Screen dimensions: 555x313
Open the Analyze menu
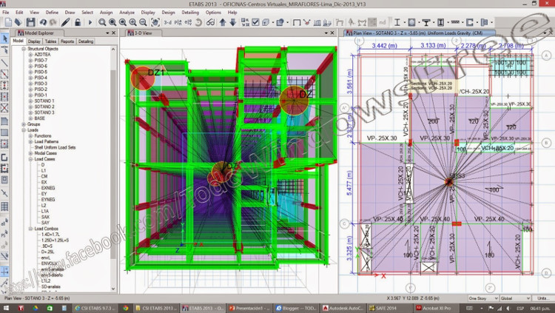pyautogui.click(x=125, y=13)
